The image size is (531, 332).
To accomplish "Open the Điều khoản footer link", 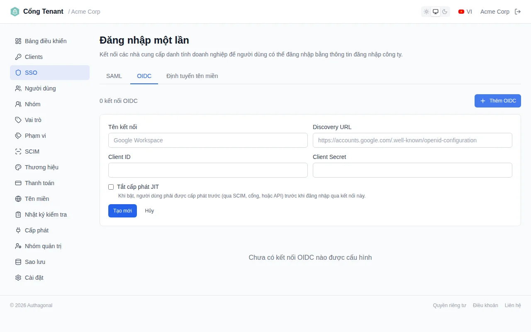I will tap(485, 305).
